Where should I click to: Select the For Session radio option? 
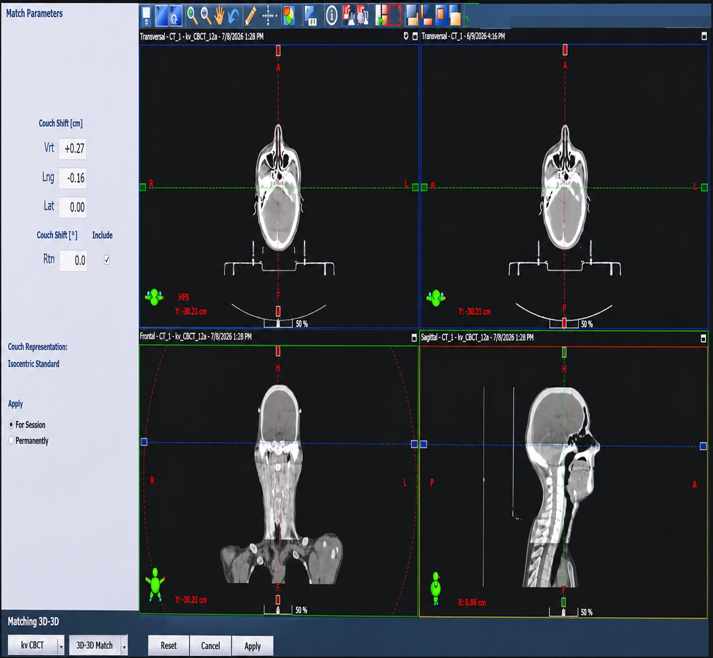coord(11,425)
